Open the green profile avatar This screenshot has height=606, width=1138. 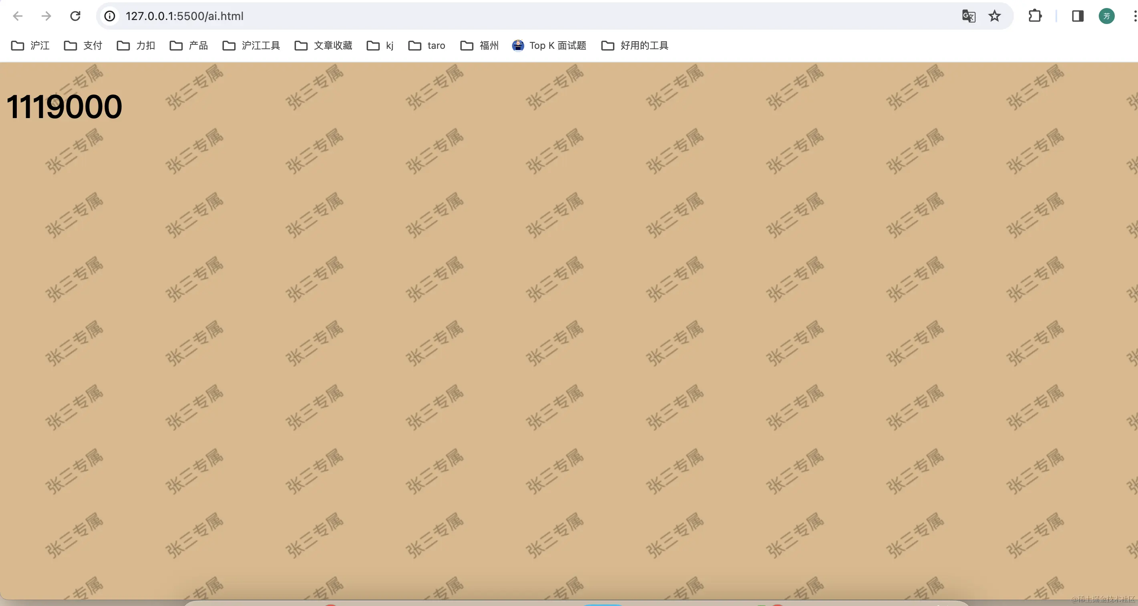[1106, 16]
